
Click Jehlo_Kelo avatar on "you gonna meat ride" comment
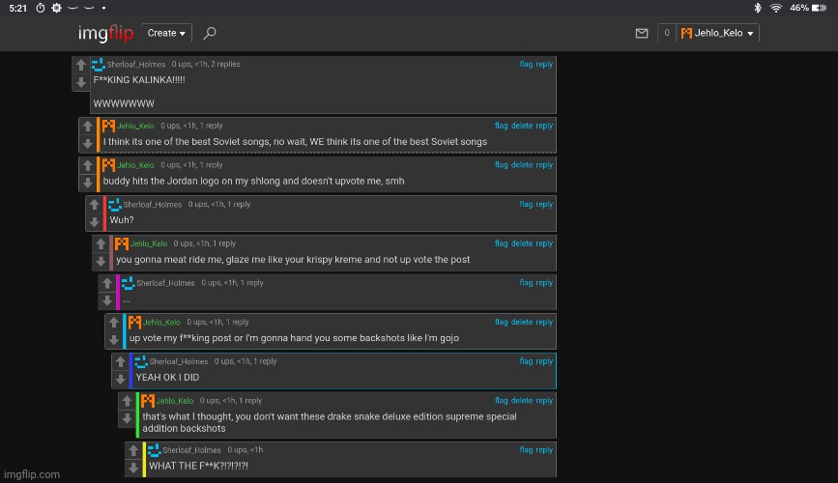121,243
